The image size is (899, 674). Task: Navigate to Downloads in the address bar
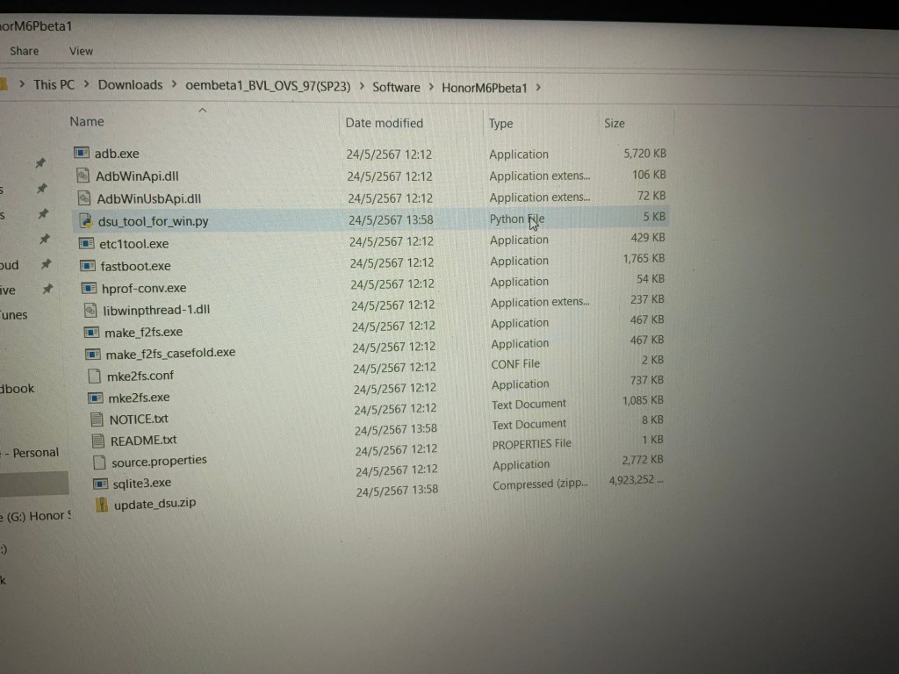(x=130, y=85)
